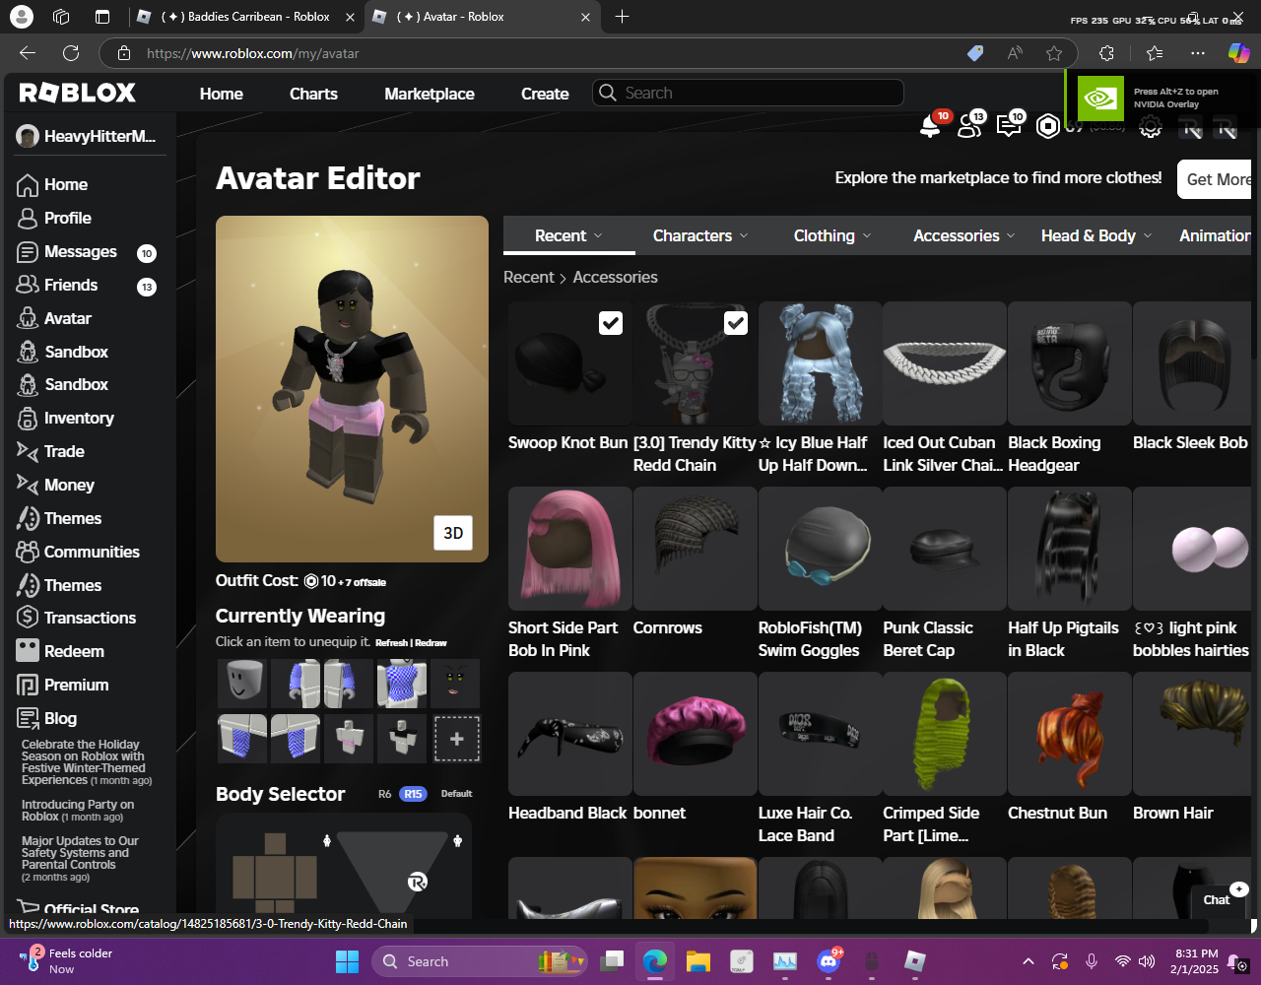Switch to Baddies Carribean browser tab

pos(246,17)
